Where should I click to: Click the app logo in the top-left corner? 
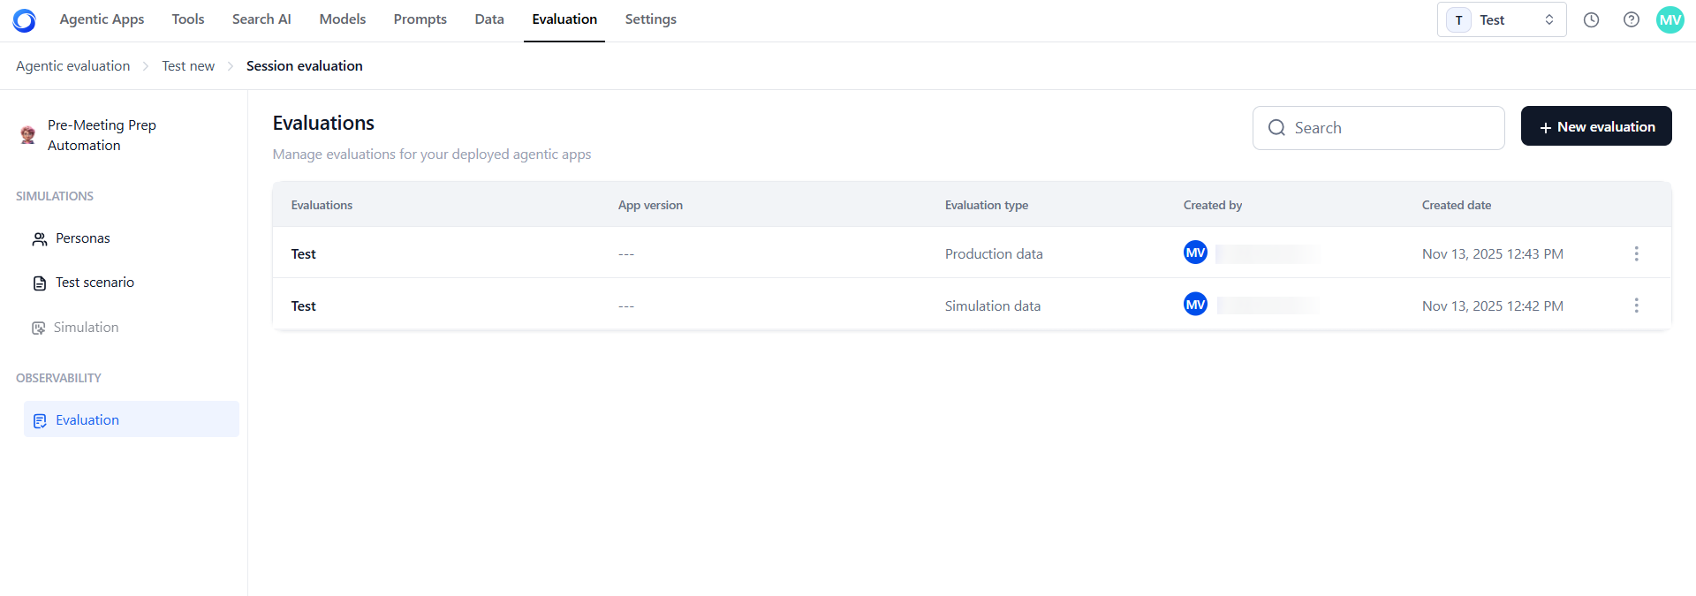(x=25, y=20)
